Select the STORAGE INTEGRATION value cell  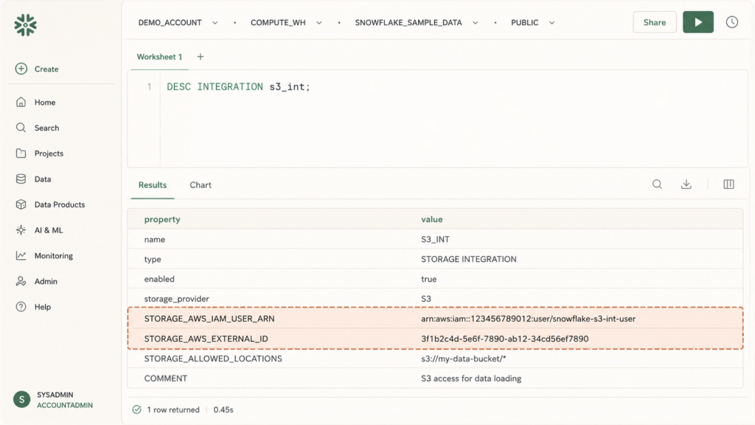point(469,259)
